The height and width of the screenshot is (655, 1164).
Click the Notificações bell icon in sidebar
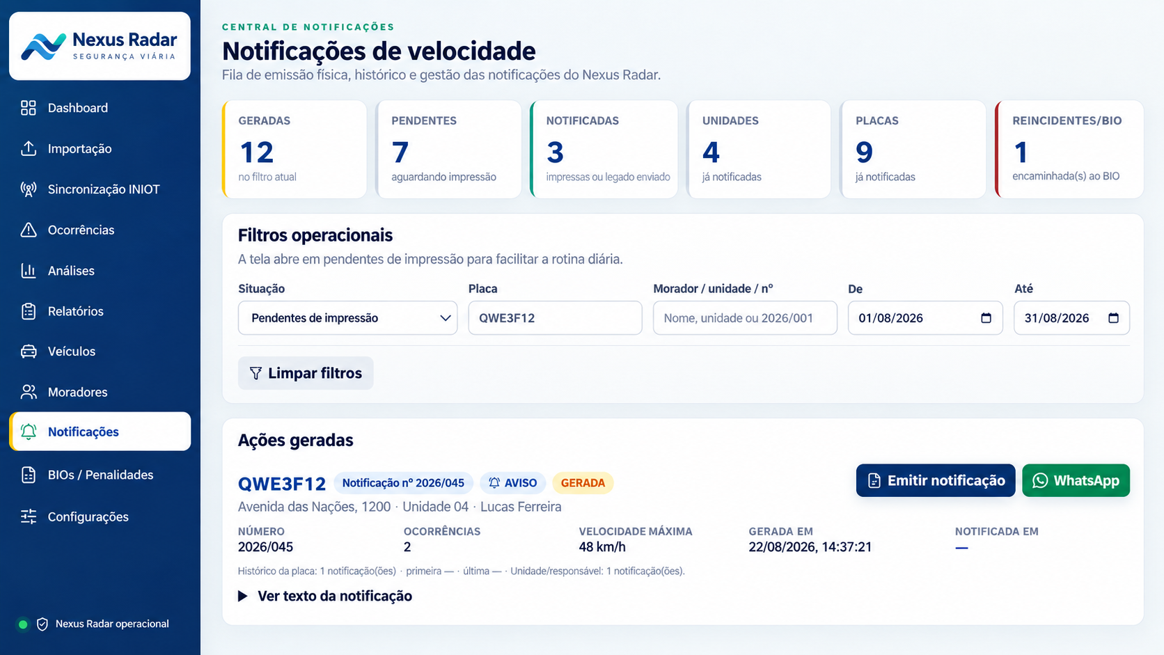tap(29, 432)
